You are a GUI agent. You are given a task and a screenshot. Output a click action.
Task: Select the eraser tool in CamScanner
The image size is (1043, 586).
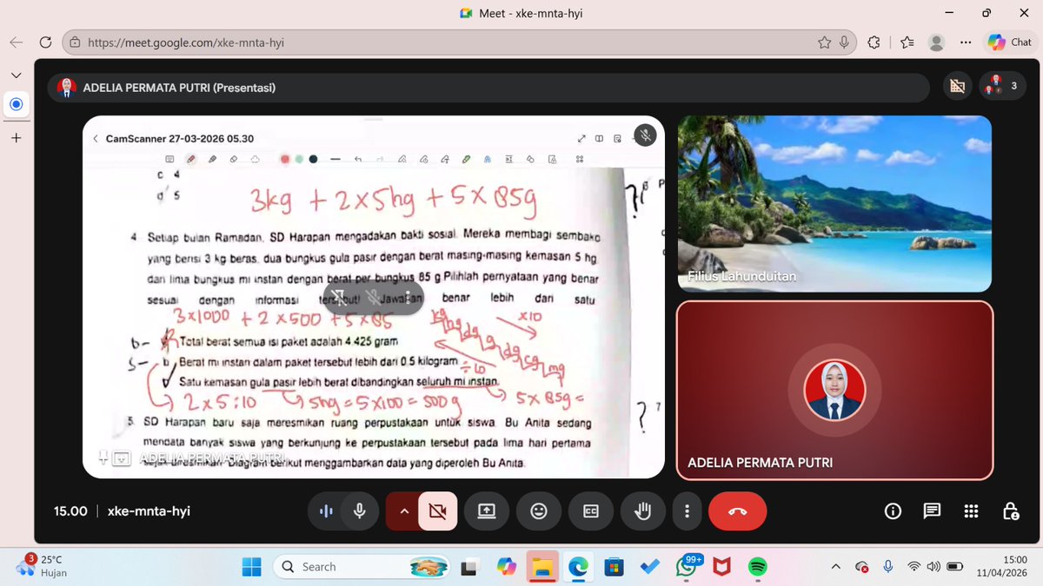pos(234,159)
